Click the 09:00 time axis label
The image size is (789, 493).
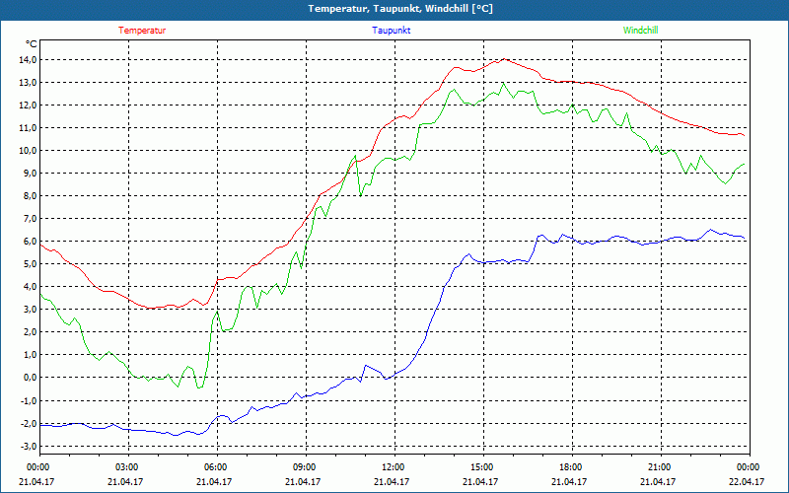pyautogui.click(x=303, y=467)
